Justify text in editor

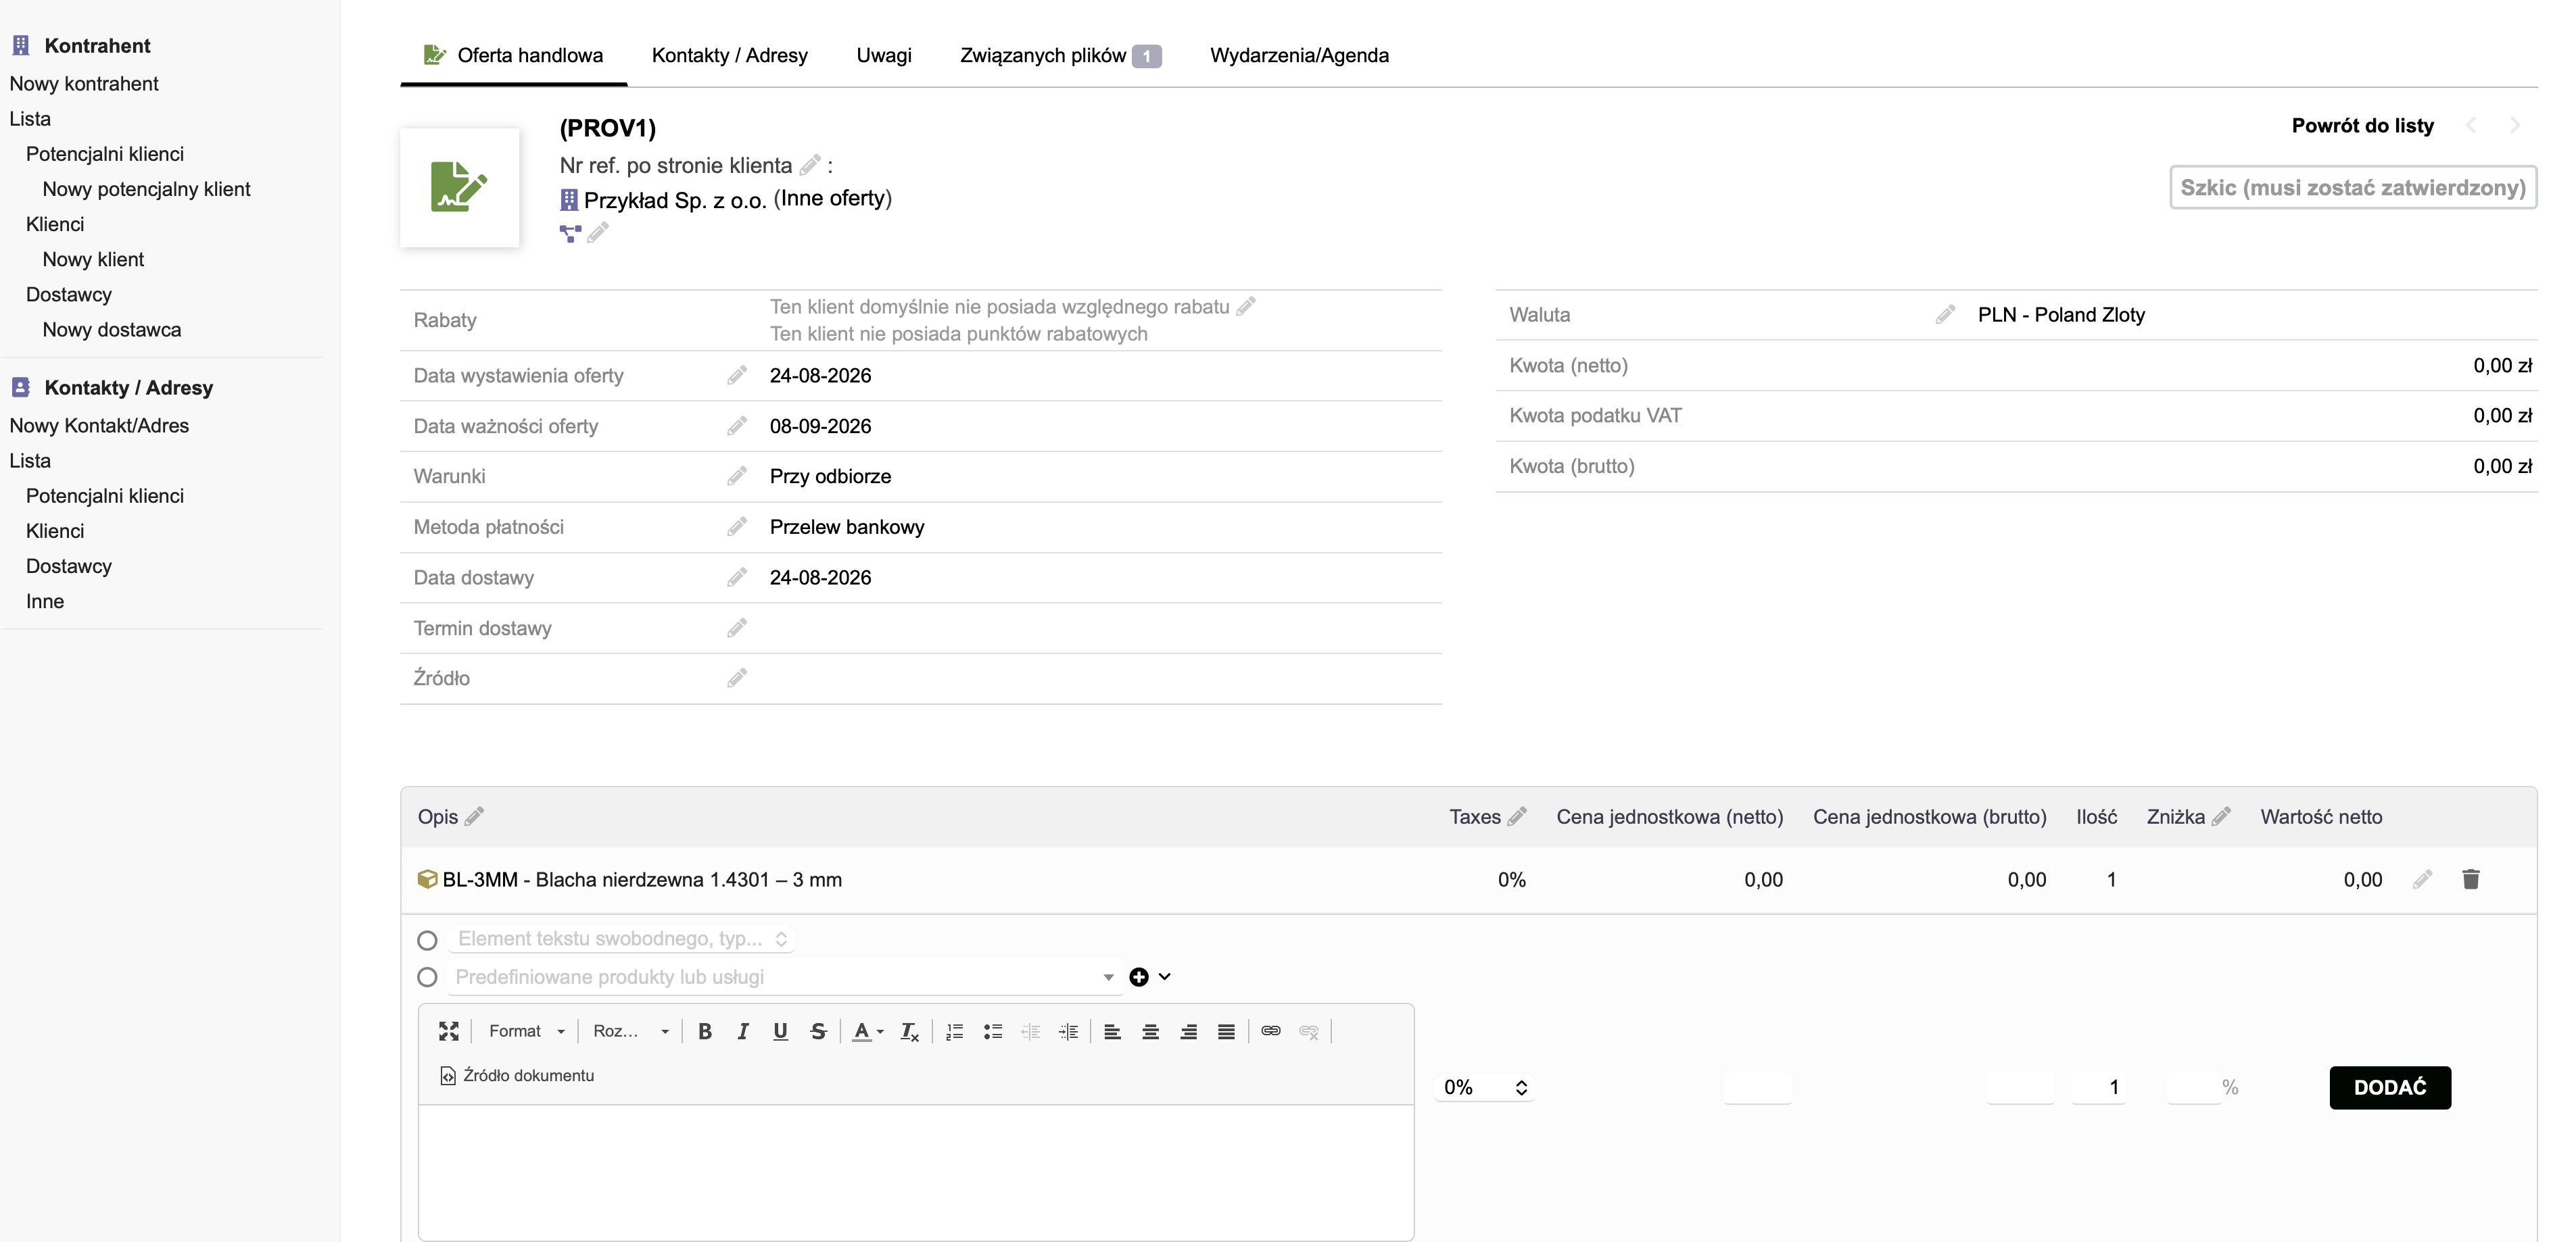click(x=1226, y=1031)
